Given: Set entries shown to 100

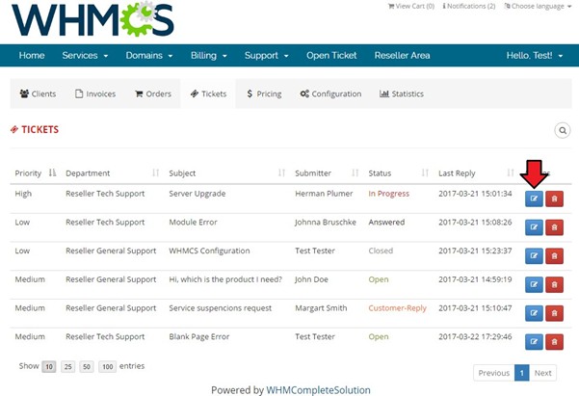Looking at the screenshot, I should (107, 367).
